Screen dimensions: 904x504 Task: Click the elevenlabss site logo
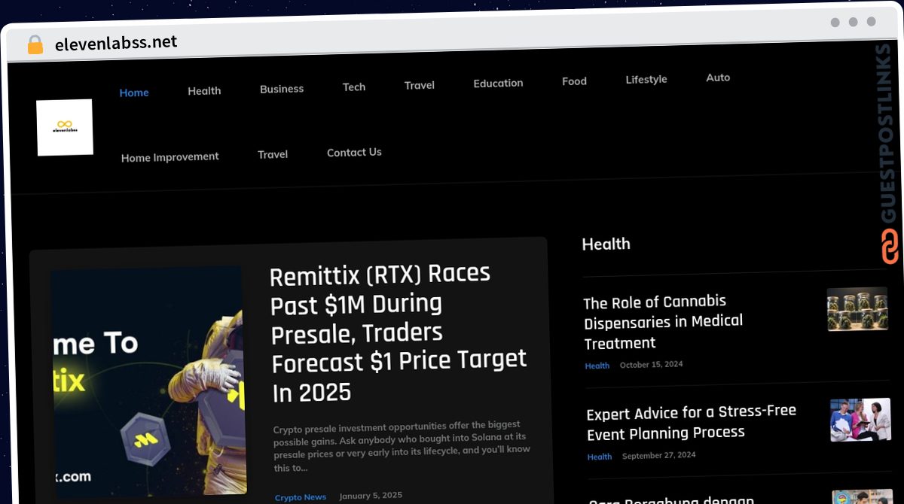click(65, 127)
